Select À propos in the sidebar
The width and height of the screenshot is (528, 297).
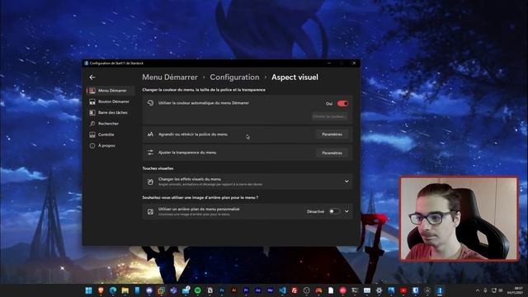pyautogui.click(x=111, y=145)
